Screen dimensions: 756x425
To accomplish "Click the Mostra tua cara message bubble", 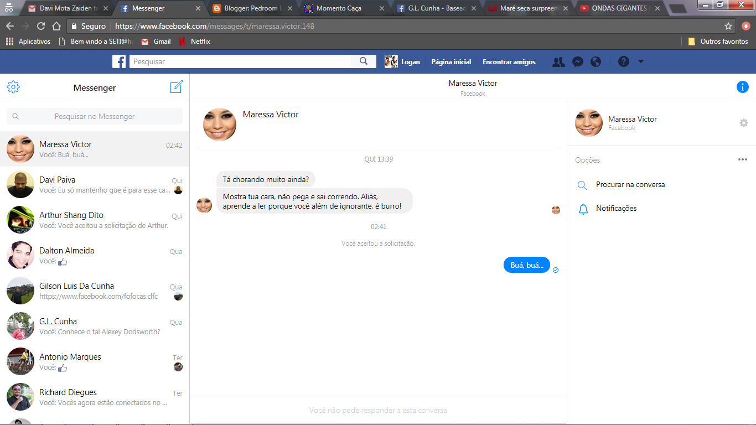I will coord(314,201).
